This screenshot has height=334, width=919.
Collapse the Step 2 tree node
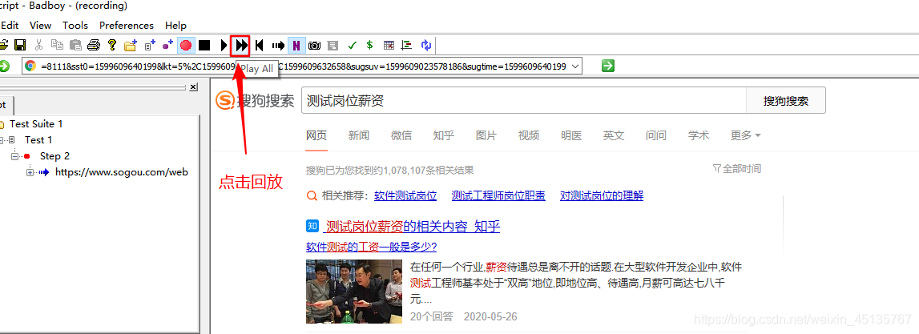[x=14, y=156]
